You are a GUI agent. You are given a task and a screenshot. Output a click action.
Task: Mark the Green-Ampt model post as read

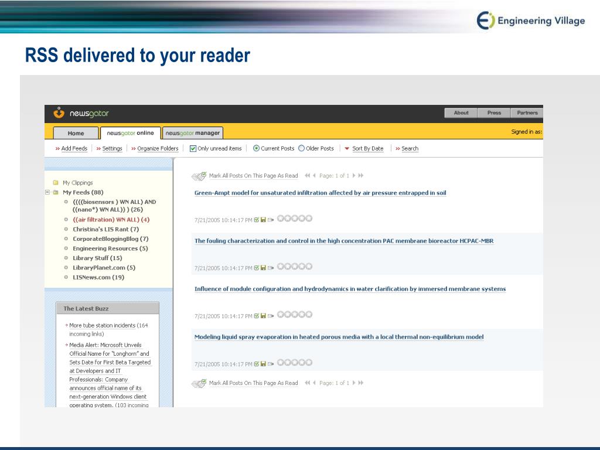257,220
